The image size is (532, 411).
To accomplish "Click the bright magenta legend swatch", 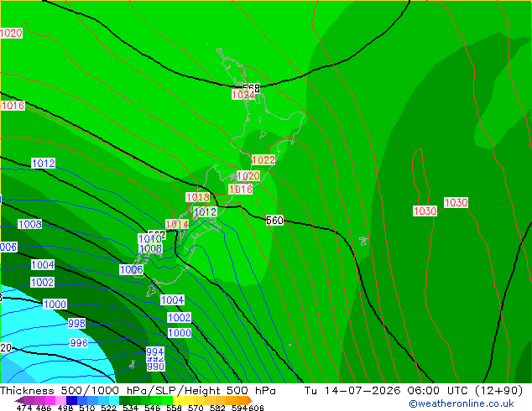I will (50, 400).
